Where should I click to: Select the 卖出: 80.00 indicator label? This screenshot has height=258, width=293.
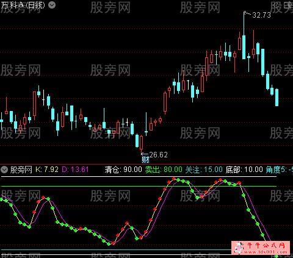pos(164,170)
